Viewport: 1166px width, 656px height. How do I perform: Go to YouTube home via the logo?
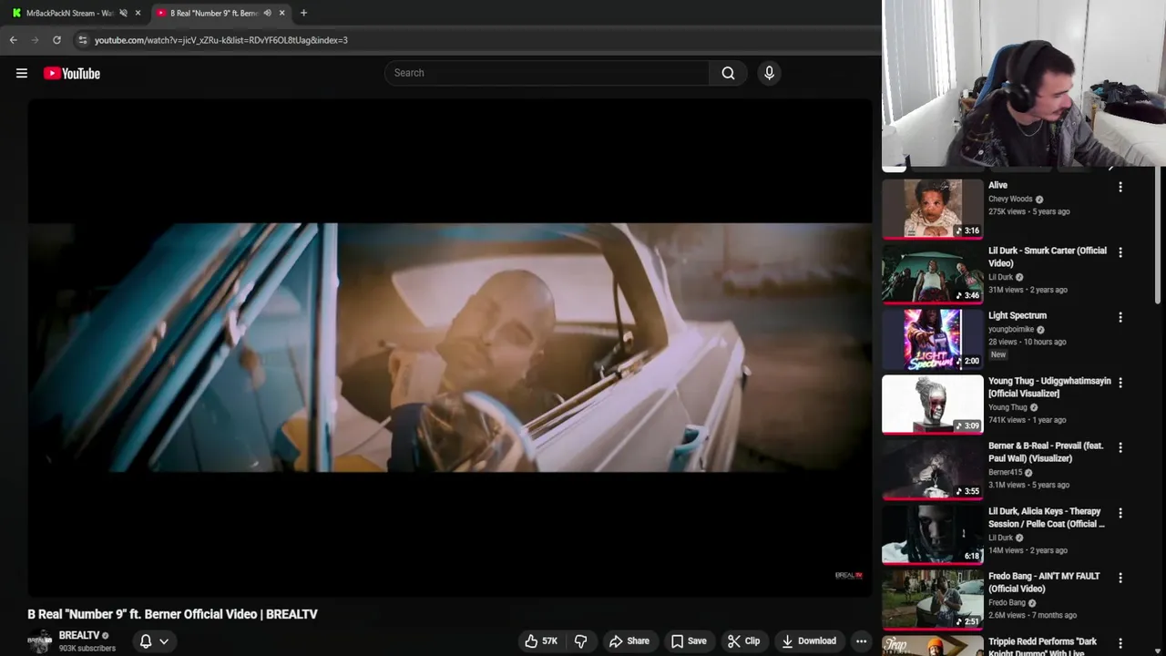coord(72,74)
